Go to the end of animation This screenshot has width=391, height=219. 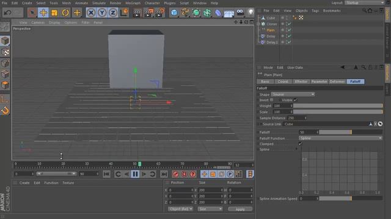(164, 174)
